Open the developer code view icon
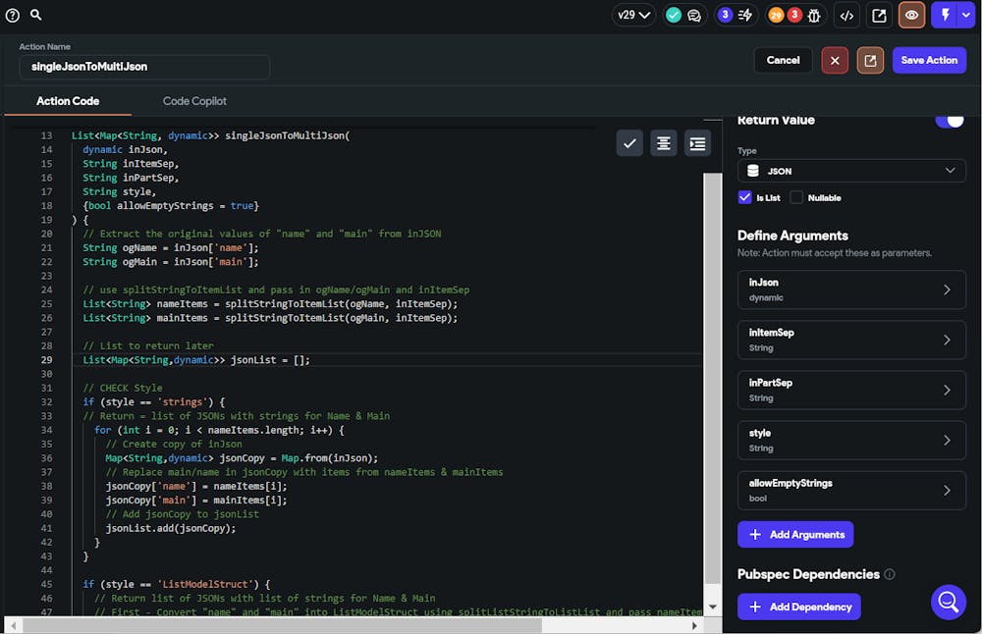Image resolution: width=982 pixels, height=634 pixels. tap(846, 15)
